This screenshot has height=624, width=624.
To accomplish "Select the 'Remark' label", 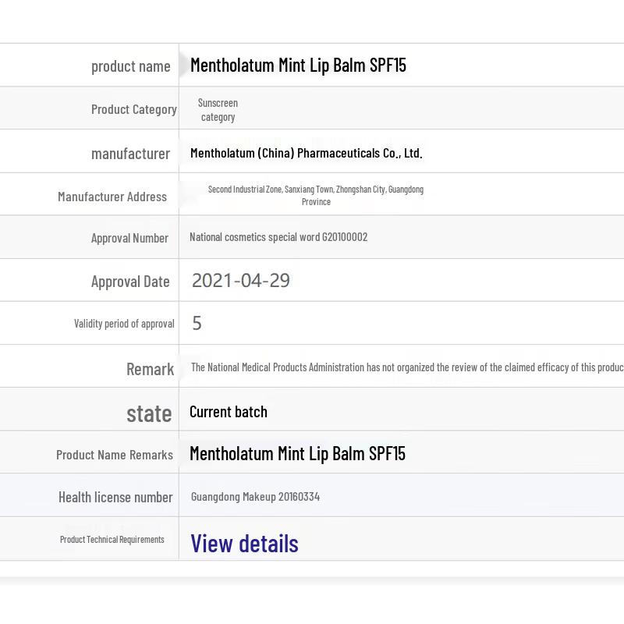I will pyautogui.click(x=150, y=369).
